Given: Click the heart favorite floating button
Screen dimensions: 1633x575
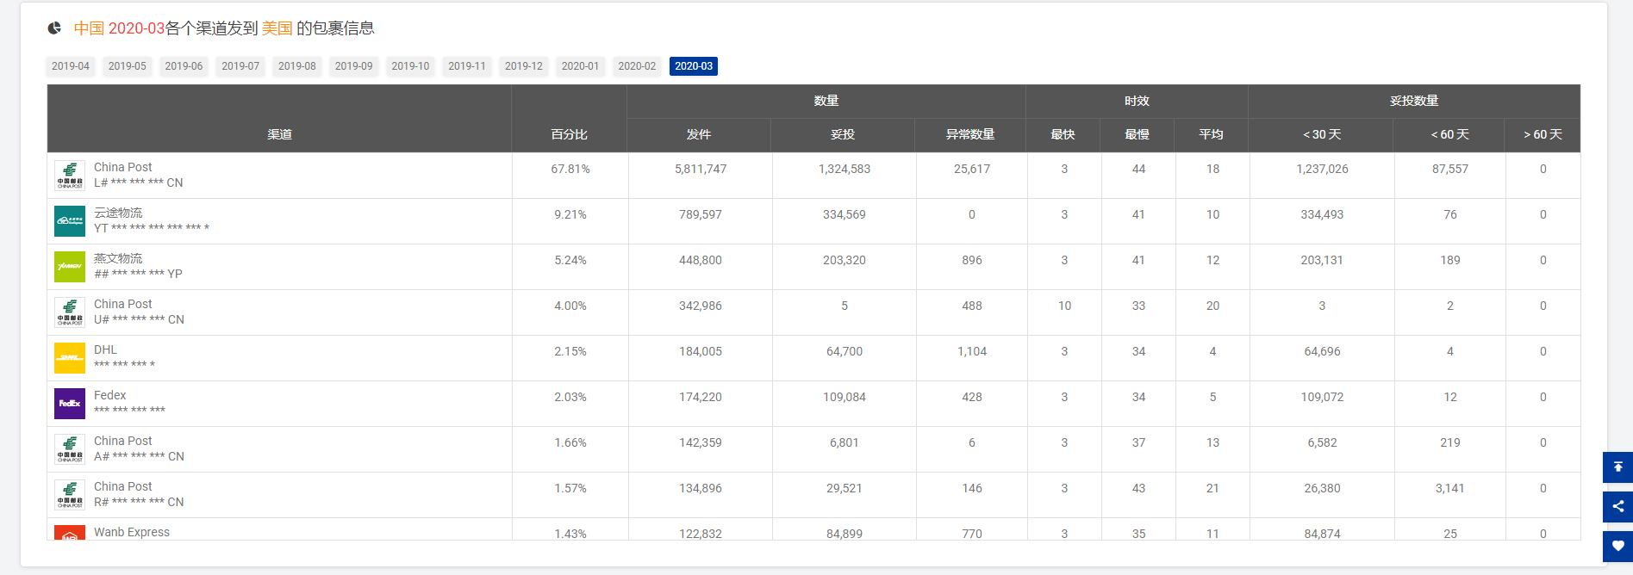Looking at the screenshot, I should point(1617,546).
